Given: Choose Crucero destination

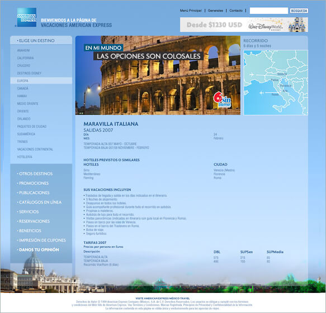Looking at the screenshot, I should [x=23, y=65].
